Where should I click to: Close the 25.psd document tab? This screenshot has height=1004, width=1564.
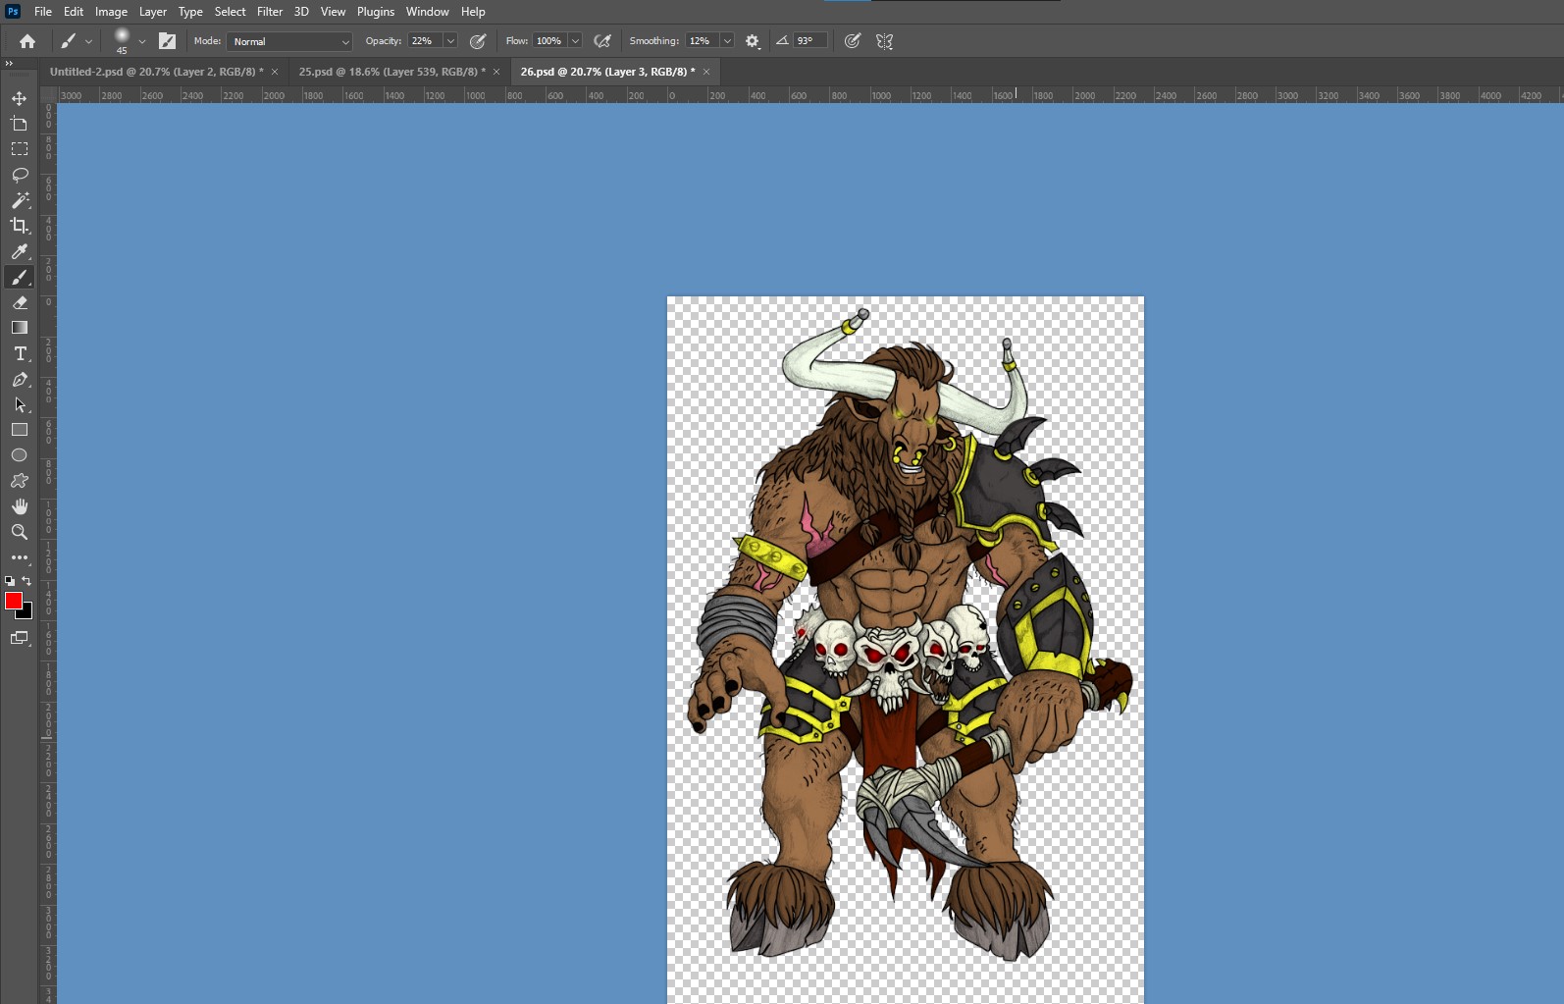click(496, 72)
